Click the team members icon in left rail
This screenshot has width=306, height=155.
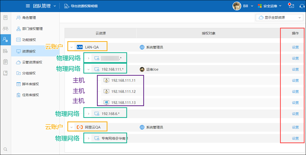point(5,29)
